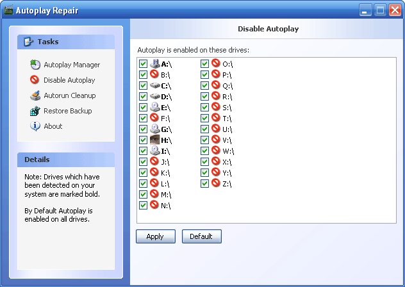The width and height of the screenshot is (405, 287).
Task: Click the red prohibited icon for F:\
Action: 154,118
